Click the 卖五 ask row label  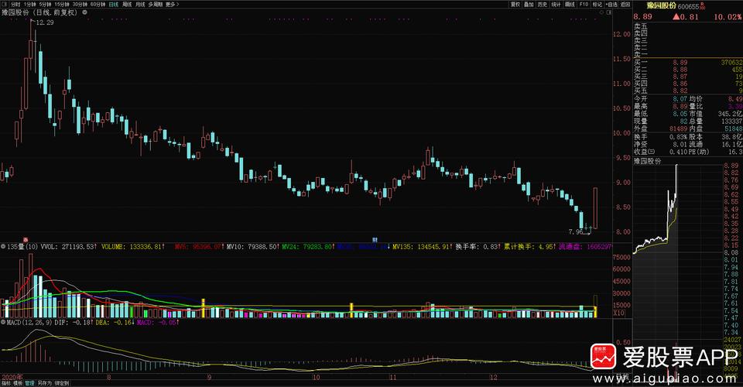coord(641,26)
